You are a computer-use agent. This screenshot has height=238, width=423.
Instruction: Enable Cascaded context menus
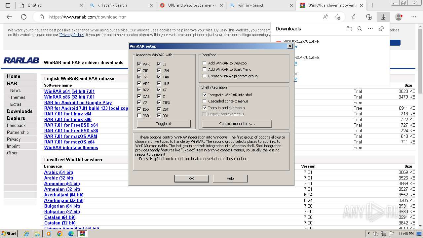point(205,101)
